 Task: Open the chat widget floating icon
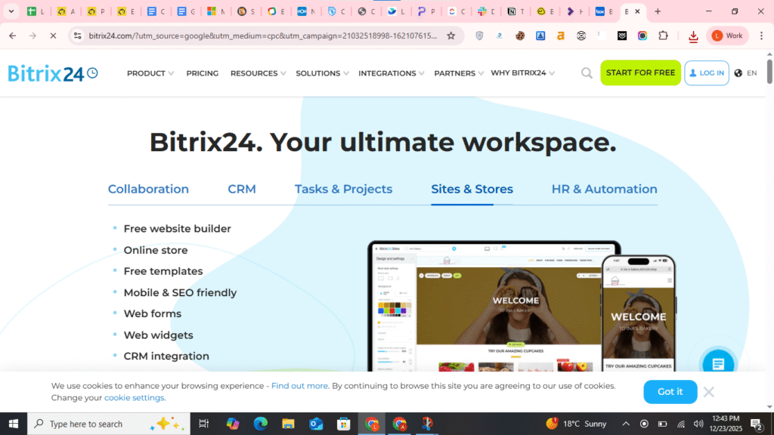pos(717,364)
